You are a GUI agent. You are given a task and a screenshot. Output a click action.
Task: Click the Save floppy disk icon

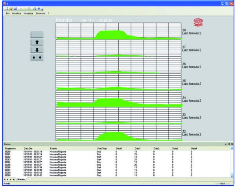15,9
